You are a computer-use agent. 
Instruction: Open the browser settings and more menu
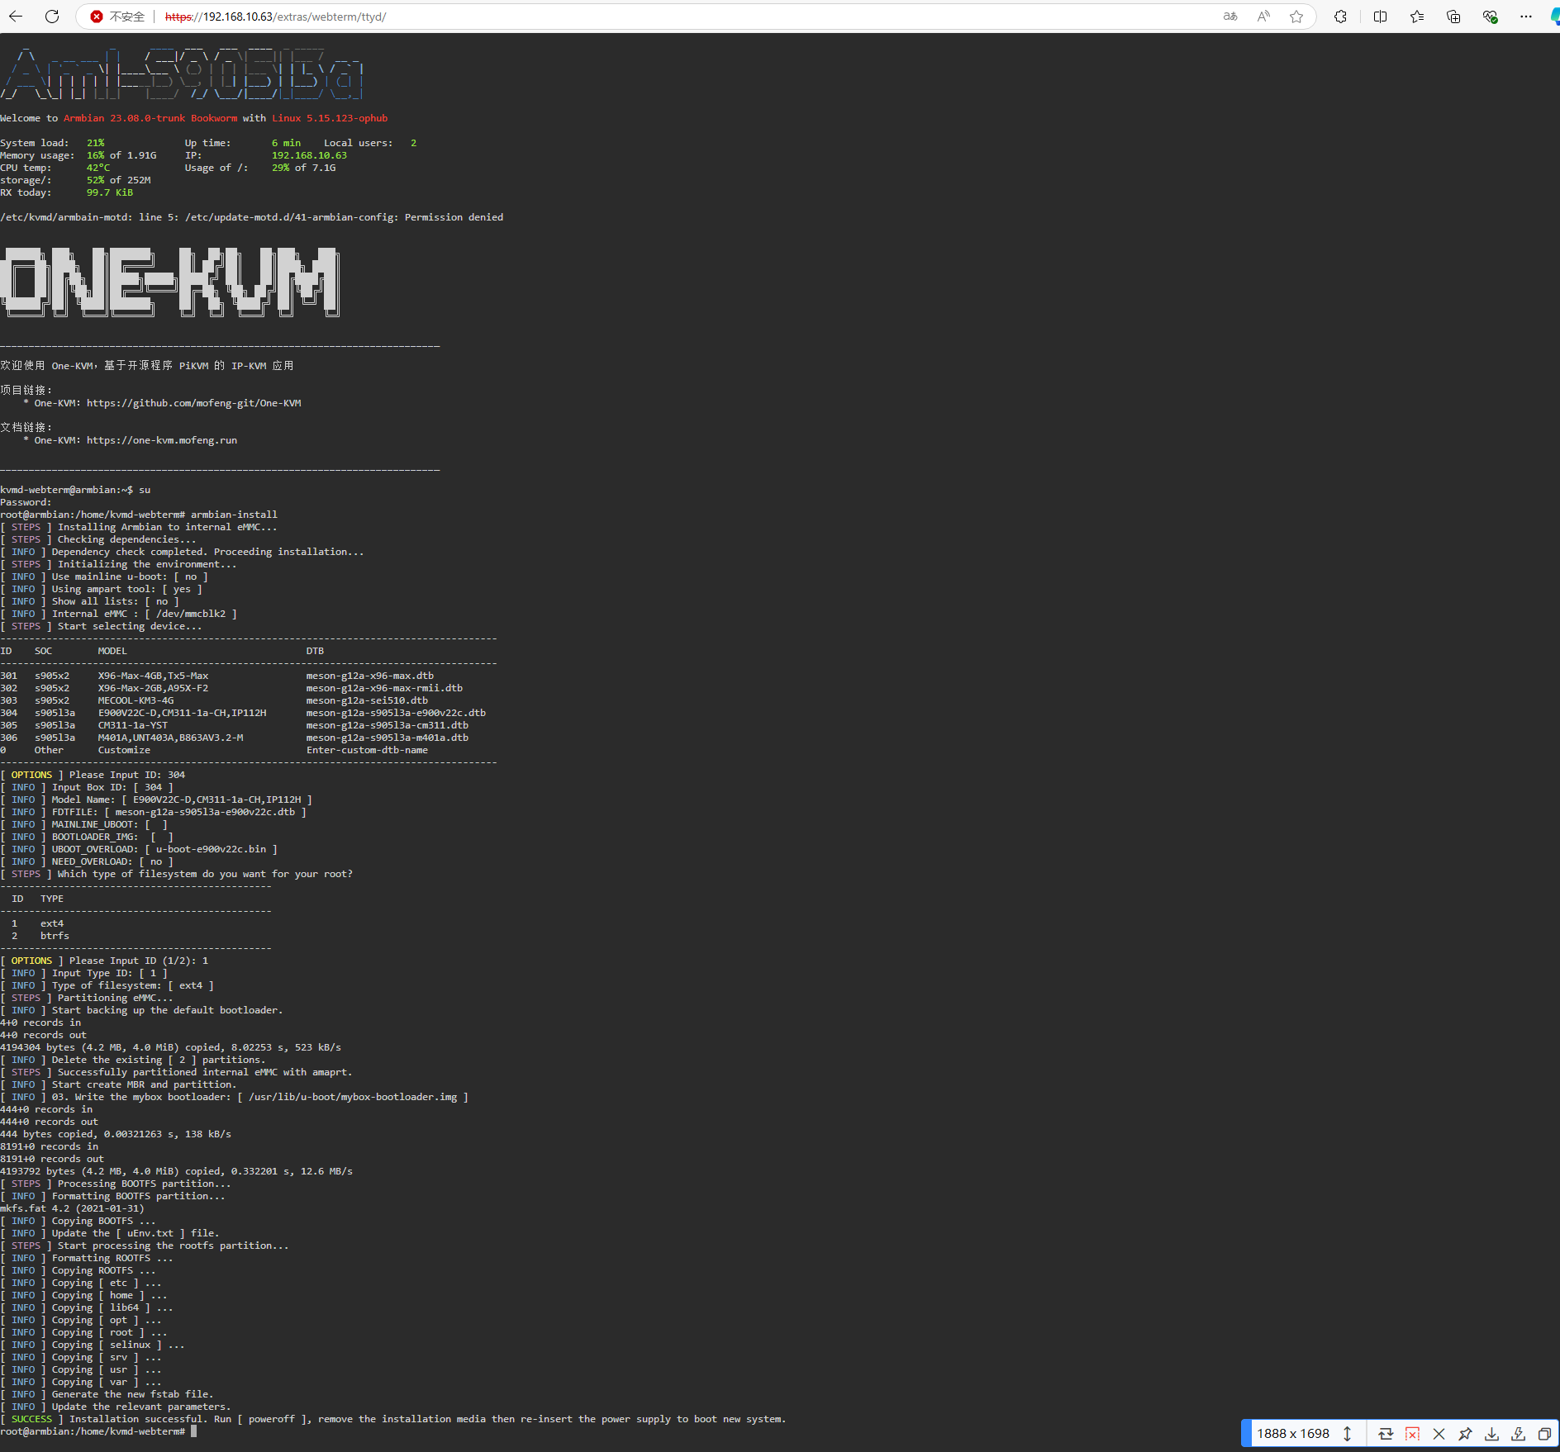[1526, 17]
